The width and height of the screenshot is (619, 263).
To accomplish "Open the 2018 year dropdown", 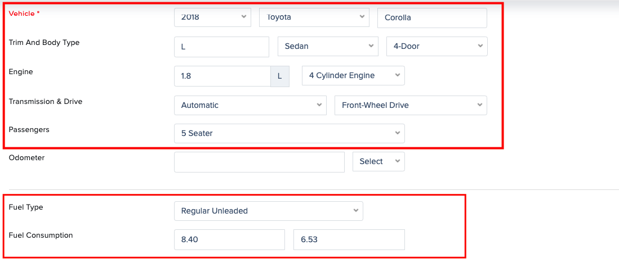I will (x=212, y=17).
